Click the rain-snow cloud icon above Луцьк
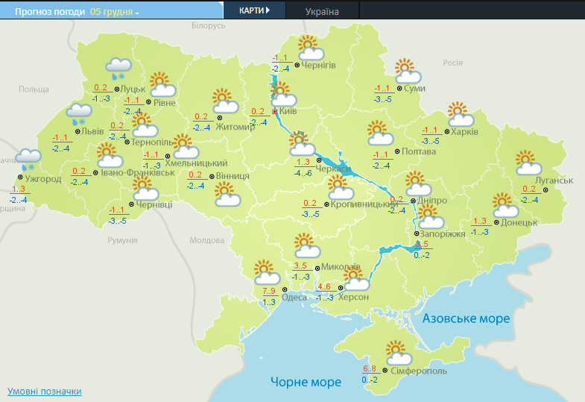This screenshot has width=585, height=402. click(x=118, y=68)
